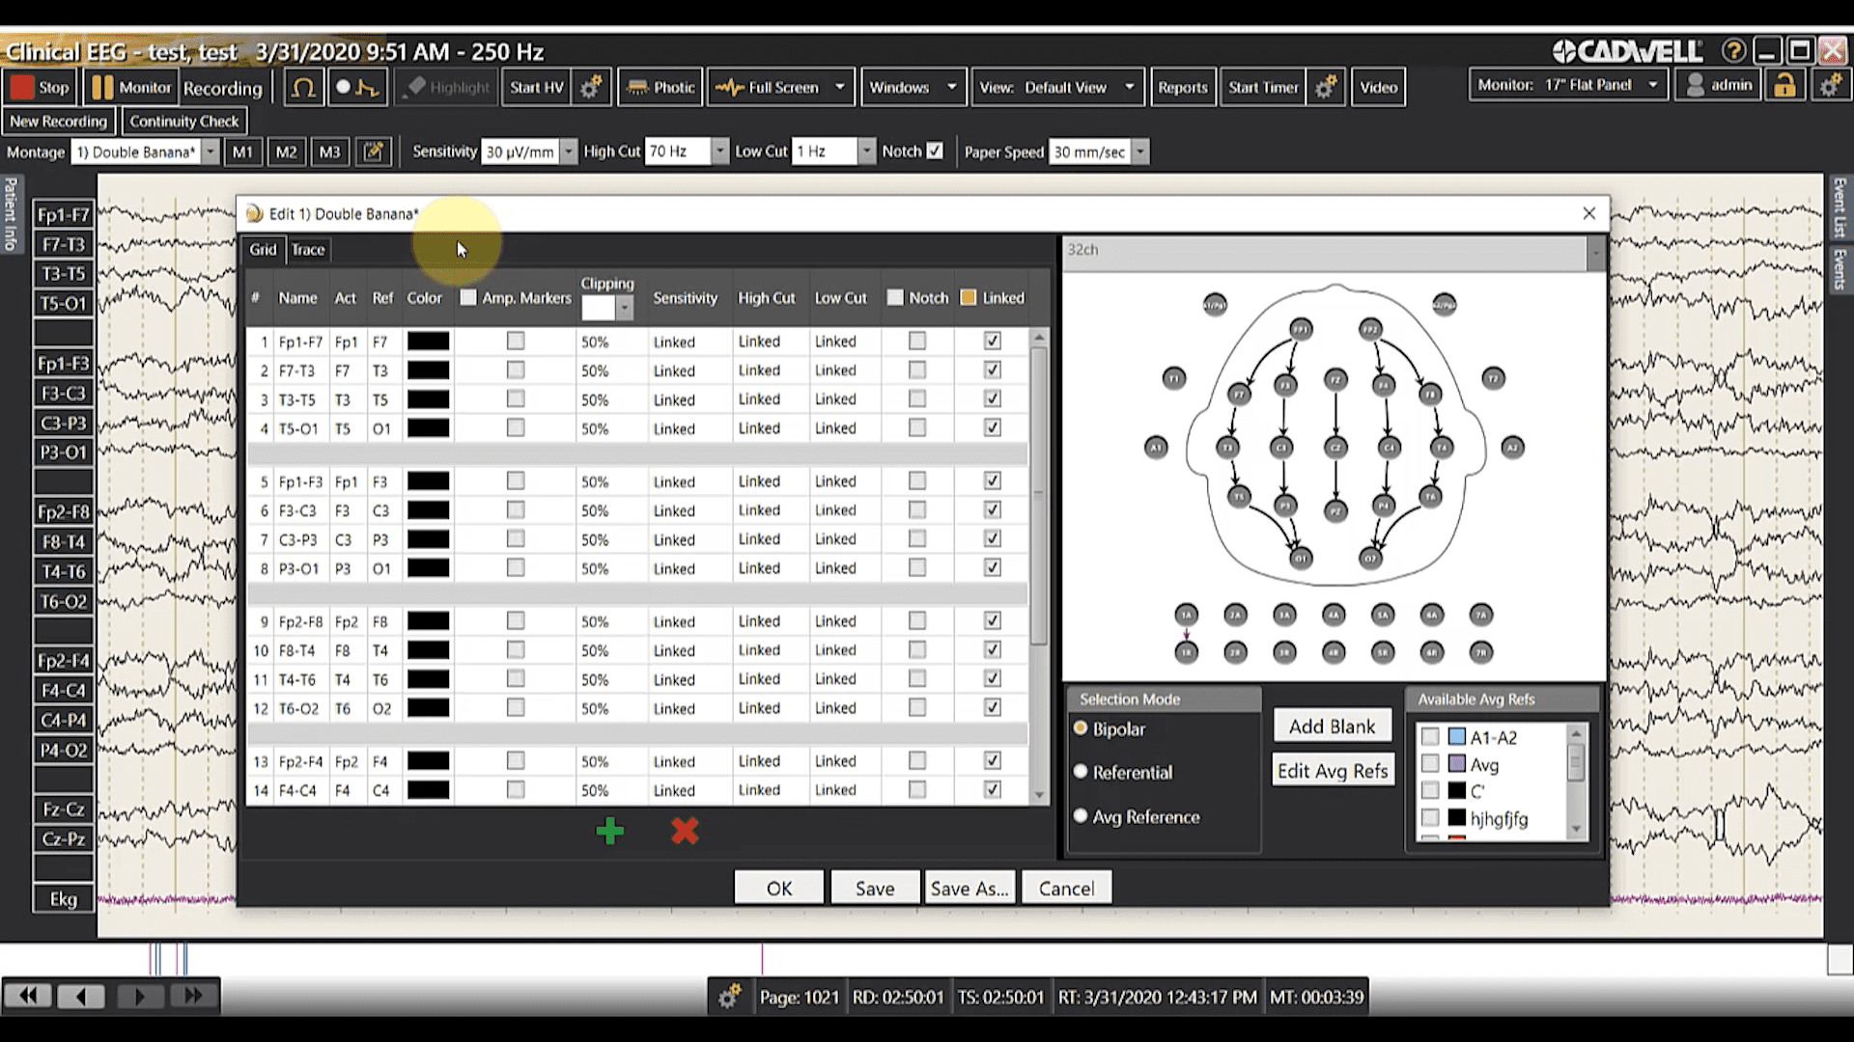This screenshot has height=1042, width=1854.
Task: Open the status bar settings gear
Action: [x=730, y=997]
